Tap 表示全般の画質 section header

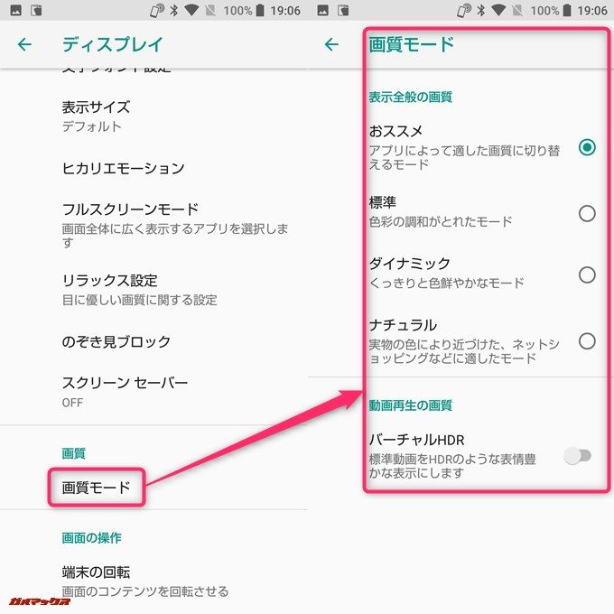tap(410, 97)
